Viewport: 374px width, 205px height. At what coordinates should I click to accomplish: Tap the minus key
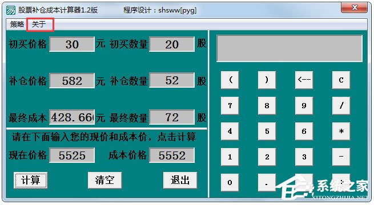coord(341,157)
